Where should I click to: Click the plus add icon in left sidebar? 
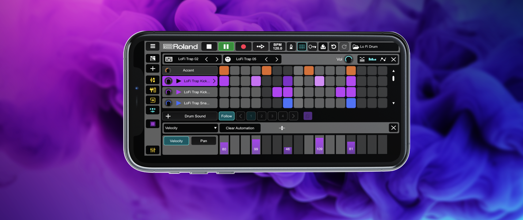click(x=153, y=69)
